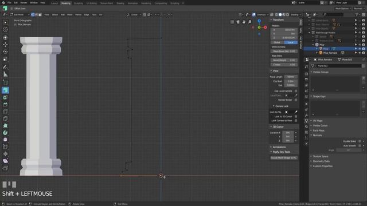Switch to the UV Editing workspace tab

[91, 3]
